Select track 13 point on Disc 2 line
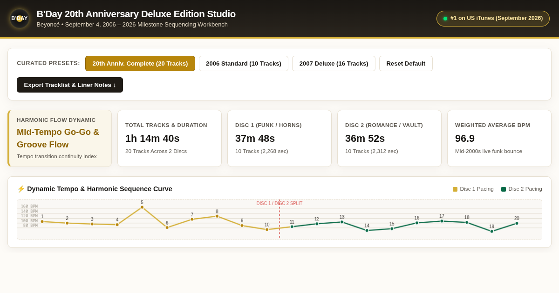Image resolution: width=559 pixels, height=293 pixels. 342,222
